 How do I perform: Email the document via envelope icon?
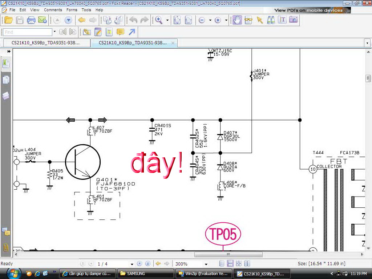[x=43, y=20]
